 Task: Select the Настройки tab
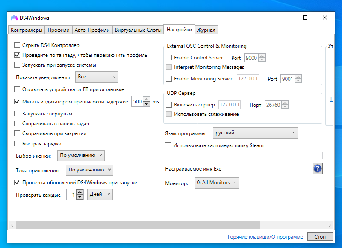coord(179,30)
